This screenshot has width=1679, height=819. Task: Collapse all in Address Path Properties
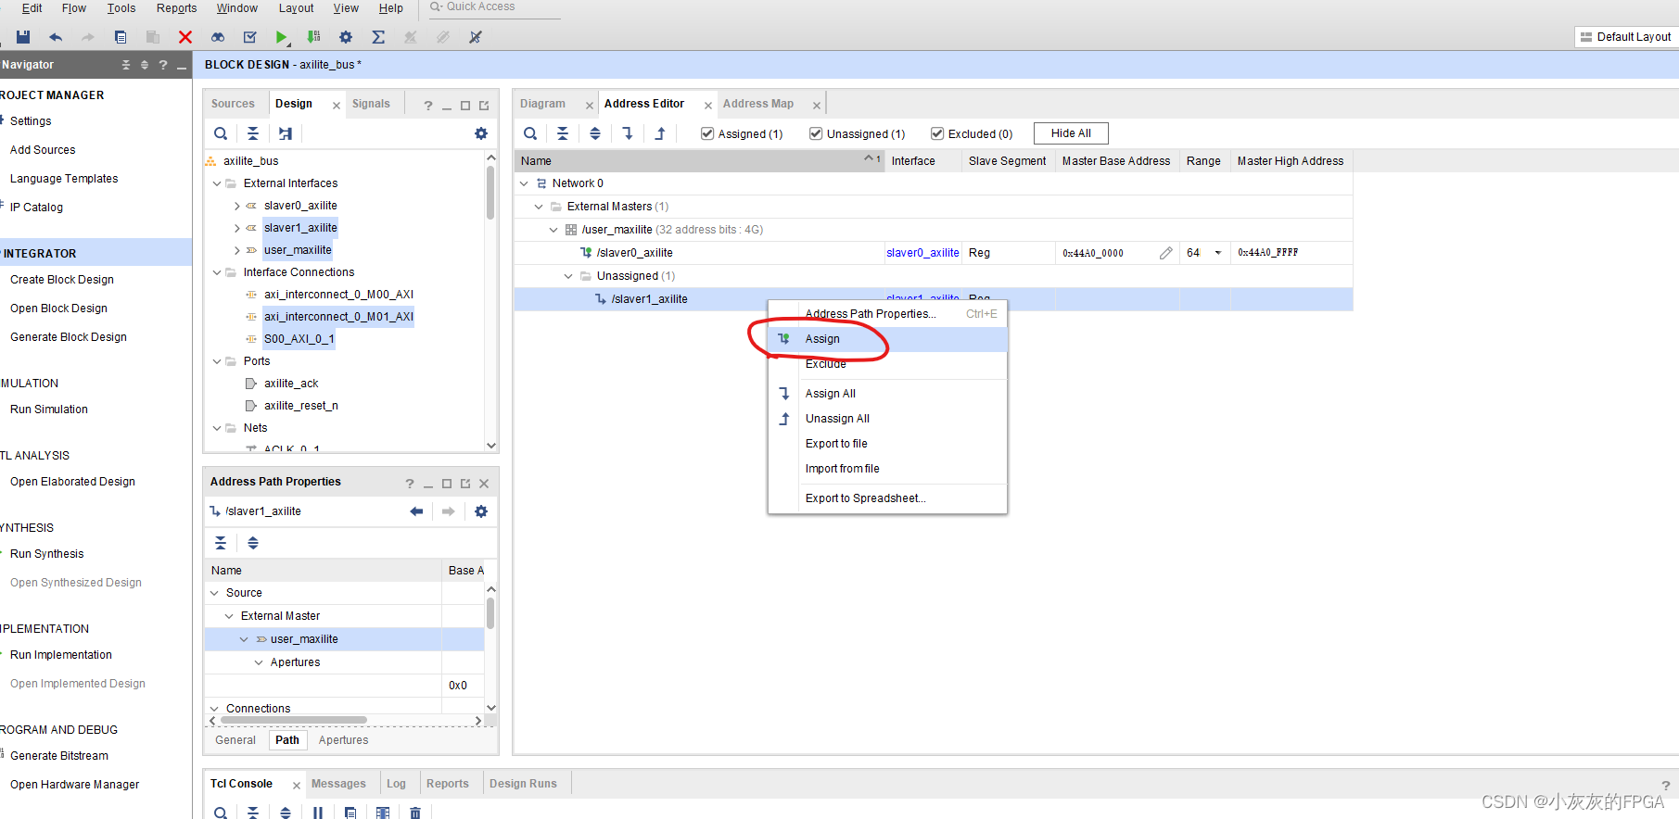pos(221,543)
